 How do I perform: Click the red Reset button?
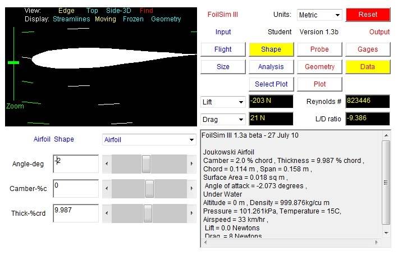click(x=368, y=15)
